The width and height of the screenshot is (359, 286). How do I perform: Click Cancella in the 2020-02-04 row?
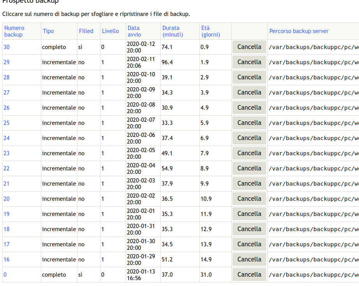tap(249, 168)
